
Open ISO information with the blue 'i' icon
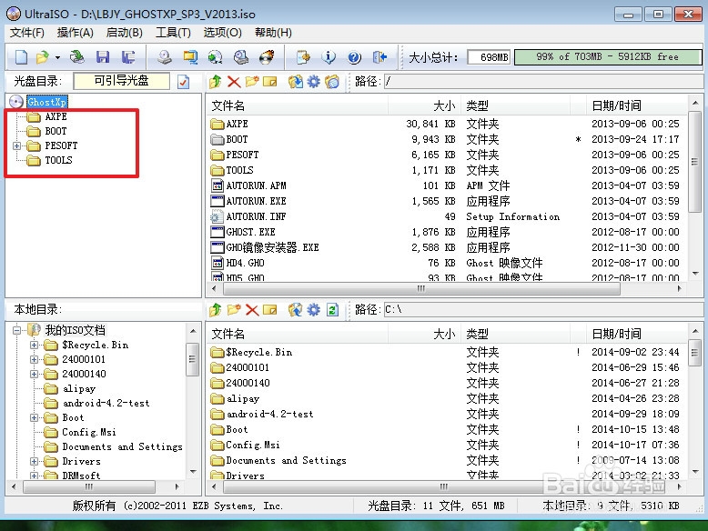point(329,57)
